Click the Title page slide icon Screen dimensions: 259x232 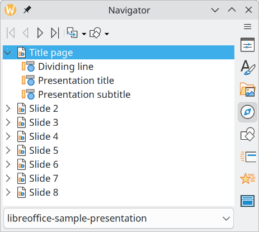point(21,53)
